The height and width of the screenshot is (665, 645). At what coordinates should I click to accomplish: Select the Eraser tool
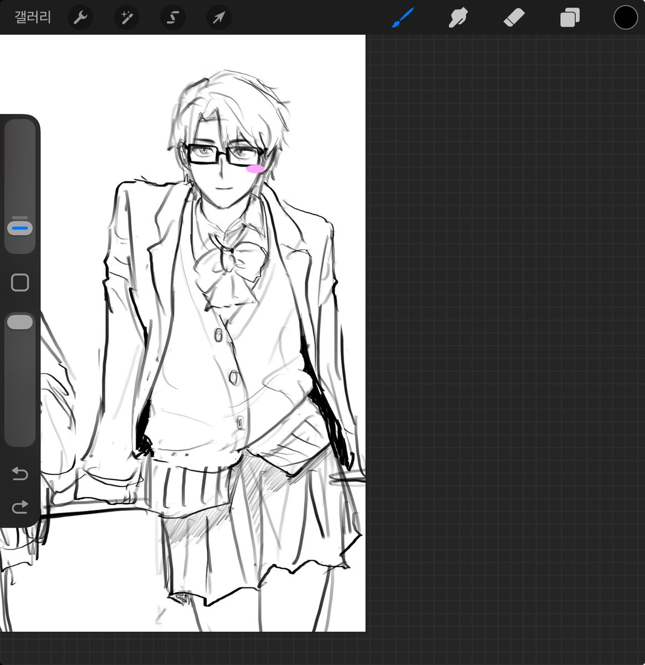514,18
